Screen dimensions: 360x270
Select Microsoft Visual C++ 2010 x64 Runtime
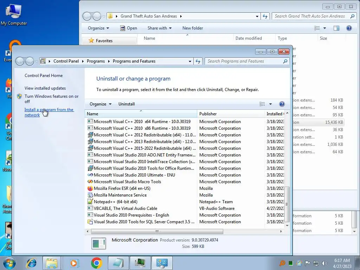click(141, 121)
